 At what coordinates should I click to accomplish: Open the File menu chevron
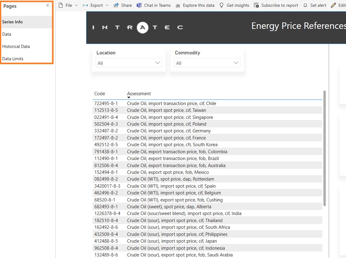[x=76, y=5]
